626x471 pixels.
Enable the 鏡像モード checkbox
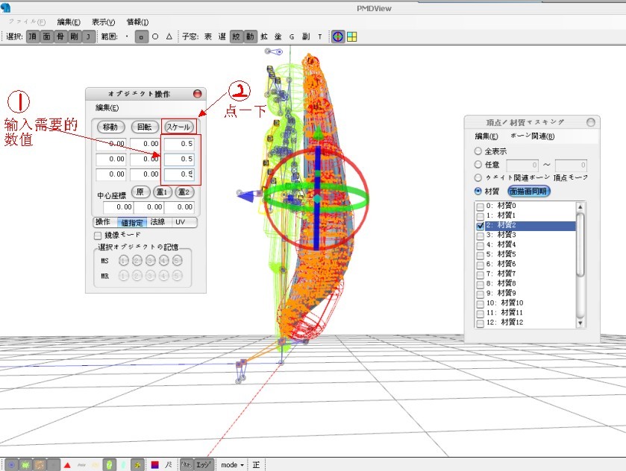click(98, 235)
